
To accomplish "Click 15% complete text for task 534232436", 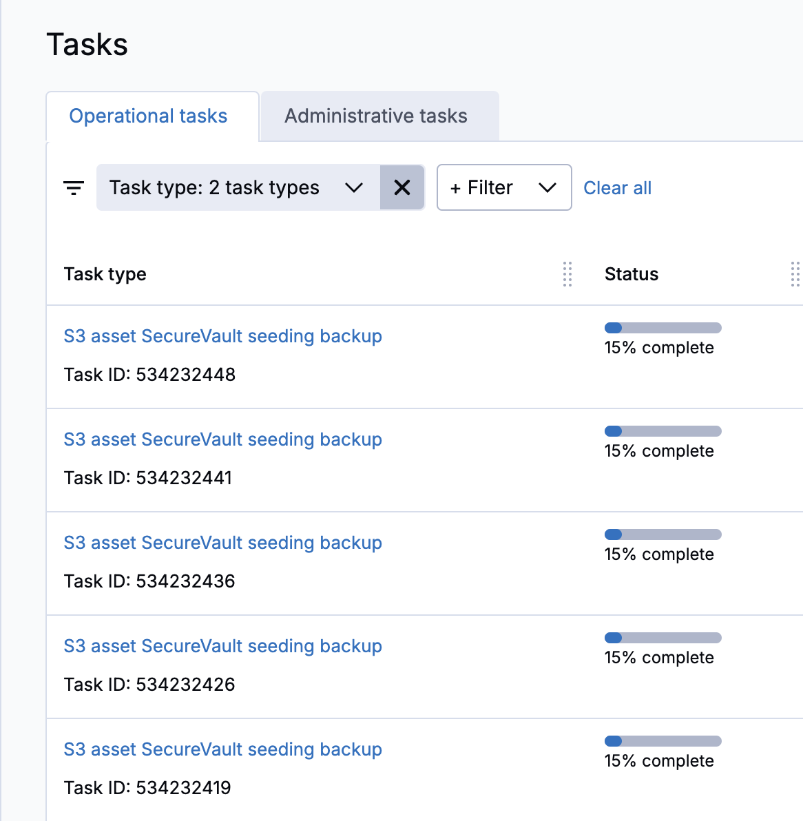I will [x=659, y=554].
